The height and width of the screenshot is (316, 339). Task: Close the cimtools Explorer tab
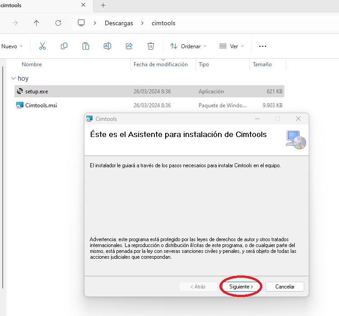(x=83, y=5)
